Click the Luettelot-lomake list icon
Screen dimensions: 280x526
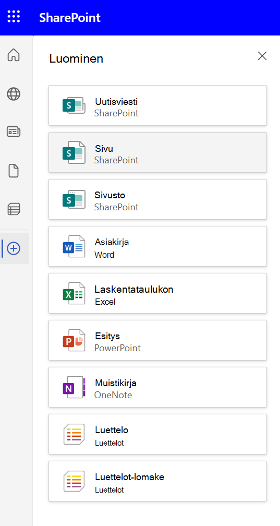coord(74,481)
